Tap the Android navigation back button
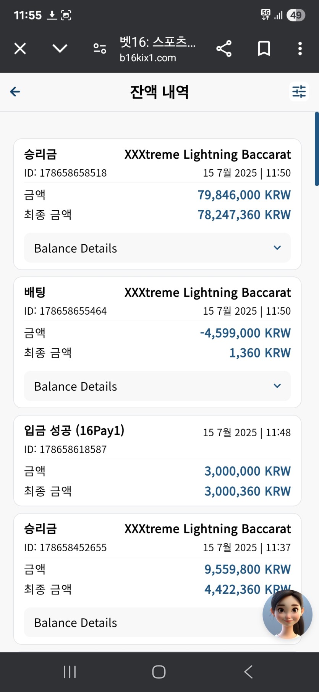The height and width of the screenshot is (692, 319). tap(248, 672)
